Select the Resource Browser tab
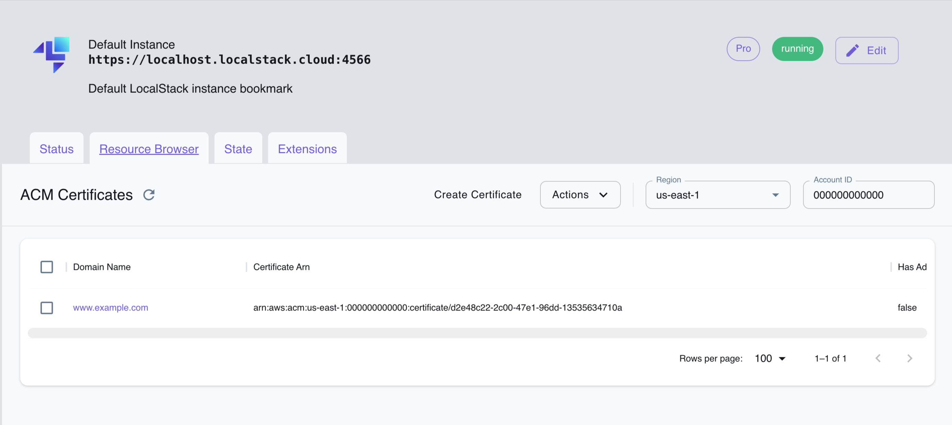 click(x=149, y=149)
